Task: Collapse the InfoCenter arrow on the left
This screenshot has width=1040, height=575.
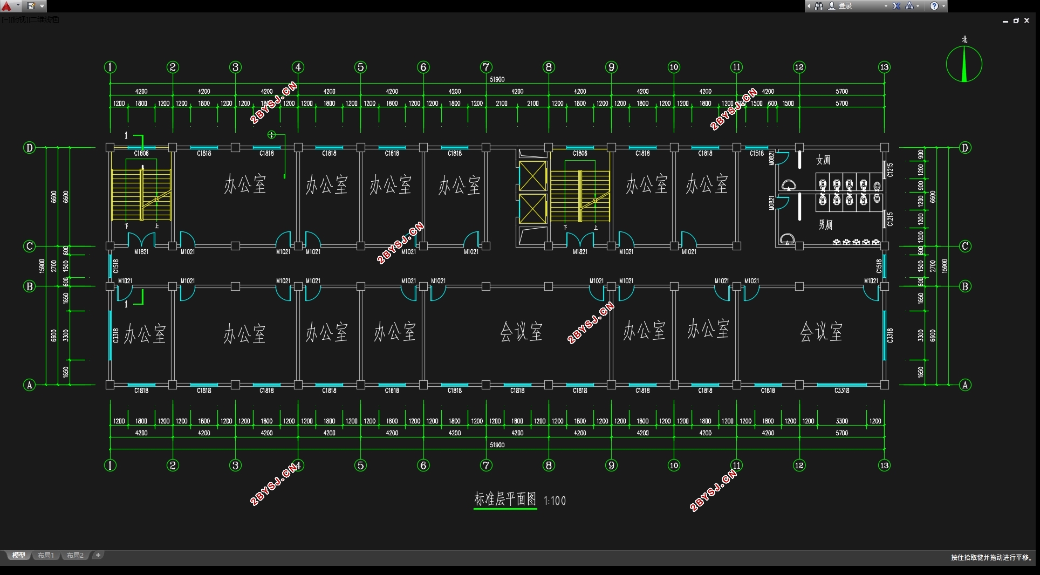Action: 809,6
